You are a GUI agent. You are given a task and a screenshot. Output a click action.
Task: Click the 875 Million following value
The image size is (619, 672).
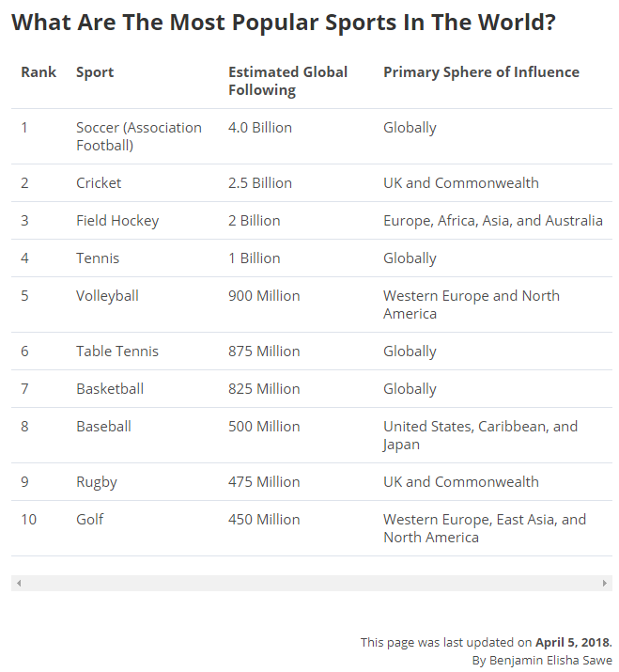pos(264,352)
